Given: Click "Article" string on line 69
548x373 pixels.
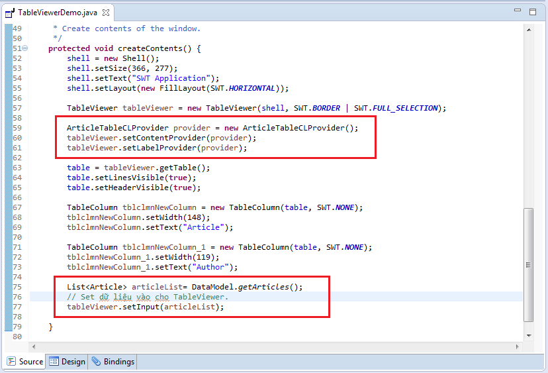Looking at the screenshot, I should [203, 227].
